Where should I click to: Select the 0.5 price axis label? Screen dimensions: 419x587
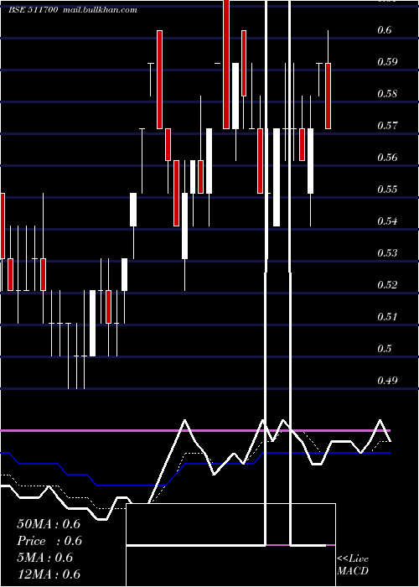coord(385,349)
